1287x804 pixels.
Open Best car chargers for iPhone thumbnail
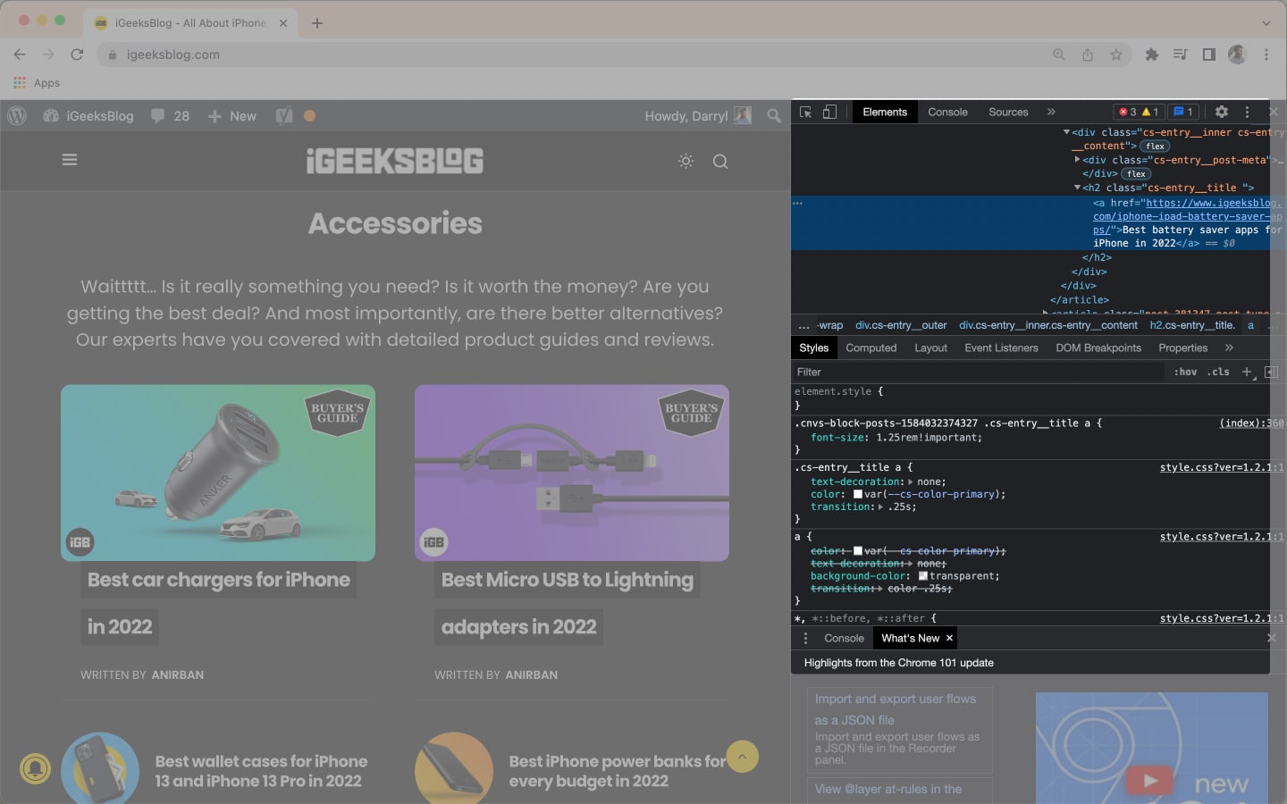click(218, 473)
